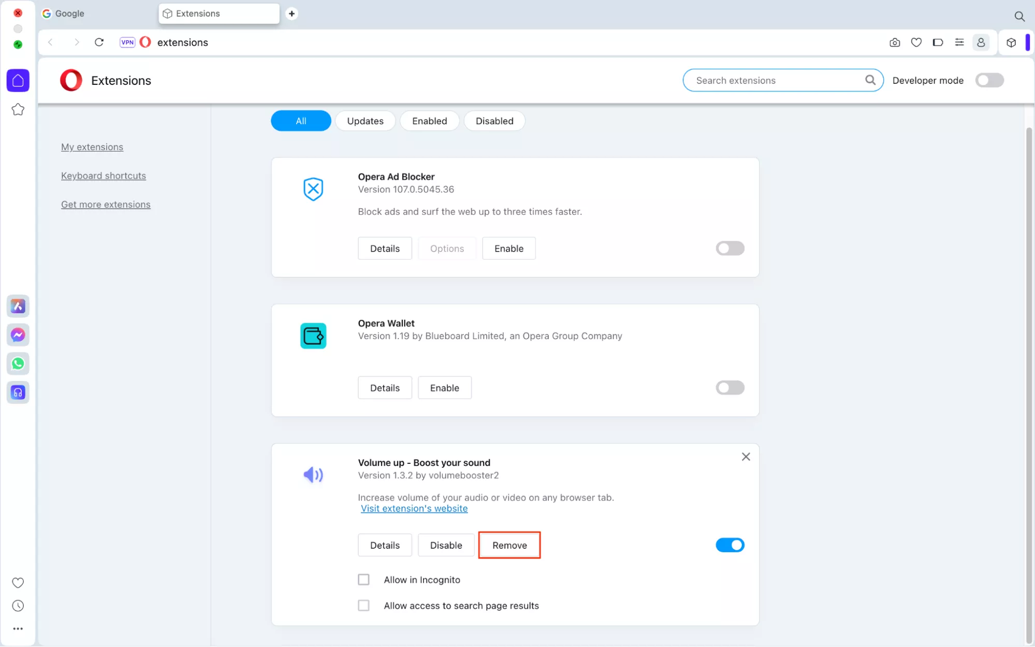This screenshot has height=647, width=1035.
Task: Select the All filter tab
Action: tap(301, 121)
